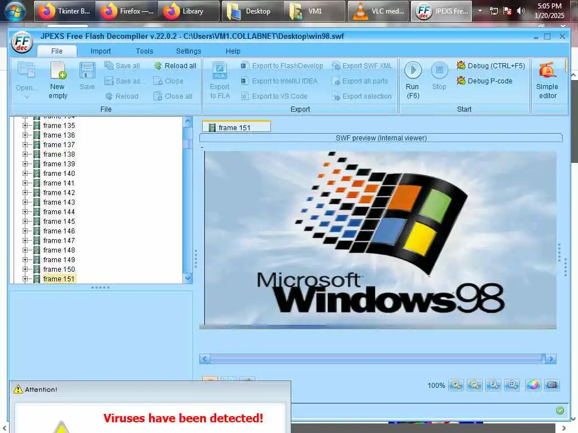Screen dimensions: 578x433
Task: Switch to the Help ribbon tab
Action: pos(233,51)
